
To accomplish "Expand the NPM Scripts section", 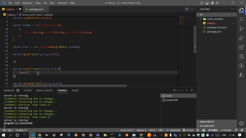I will 216,122.
